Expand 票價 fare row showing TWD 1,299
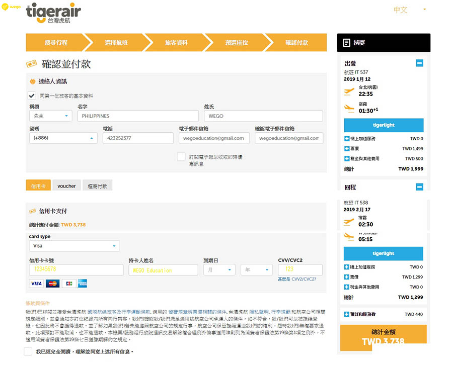 click(x=346, y=277)
